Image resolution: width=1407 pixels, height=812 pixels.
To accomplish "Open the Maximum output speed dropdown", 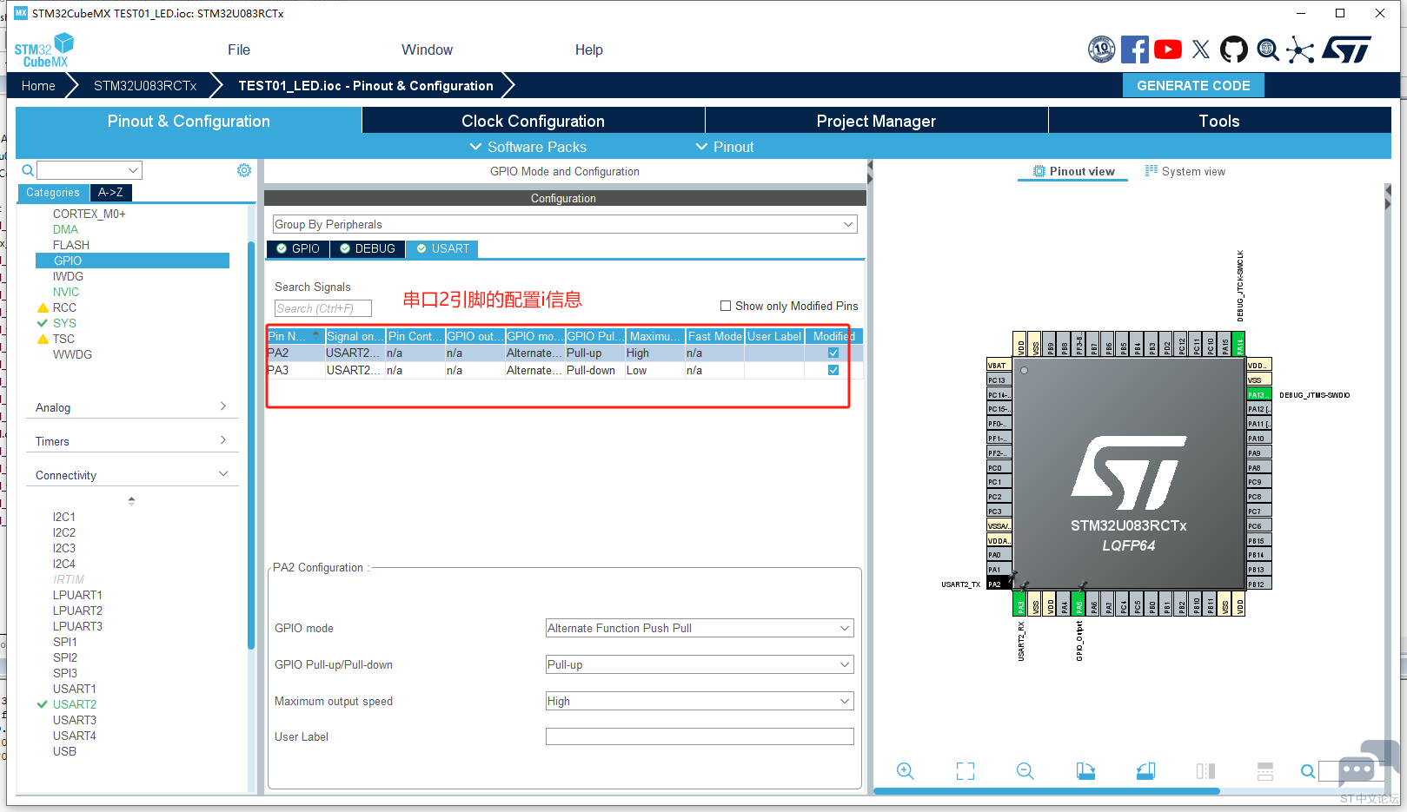I will click(x=700, y=701).
